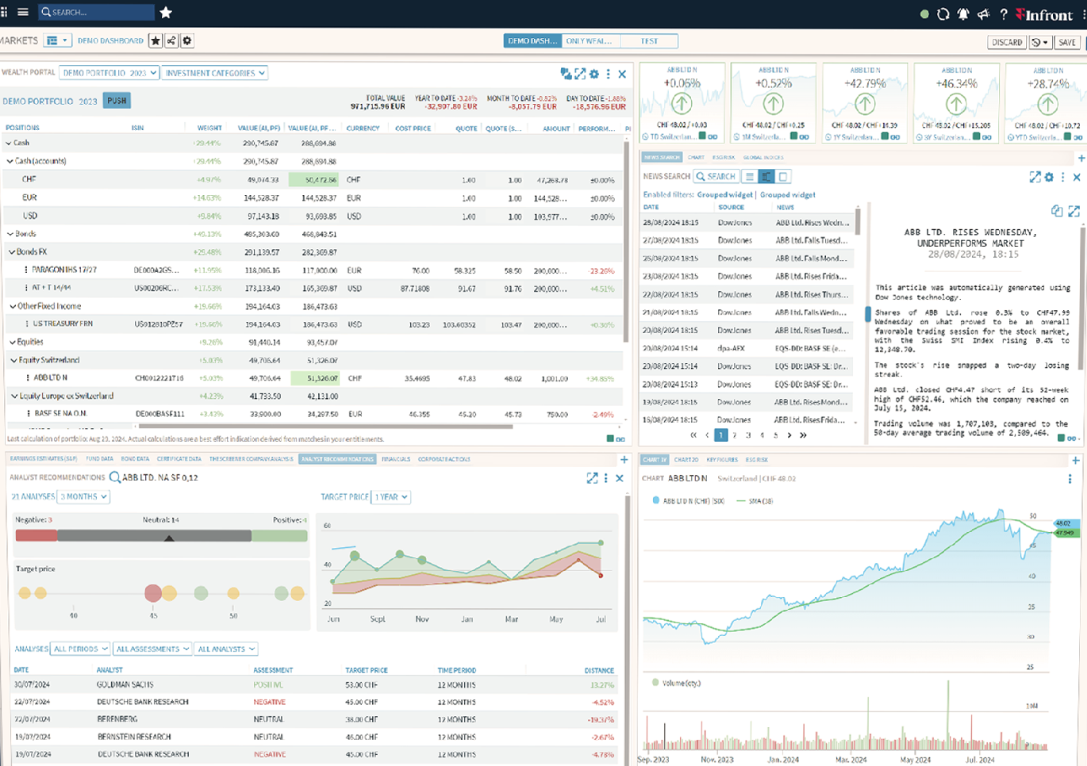Favorite the Demo Dashboard with star button
The height and width of the screenshot is (766, 1087).
(x=156, y=40)
